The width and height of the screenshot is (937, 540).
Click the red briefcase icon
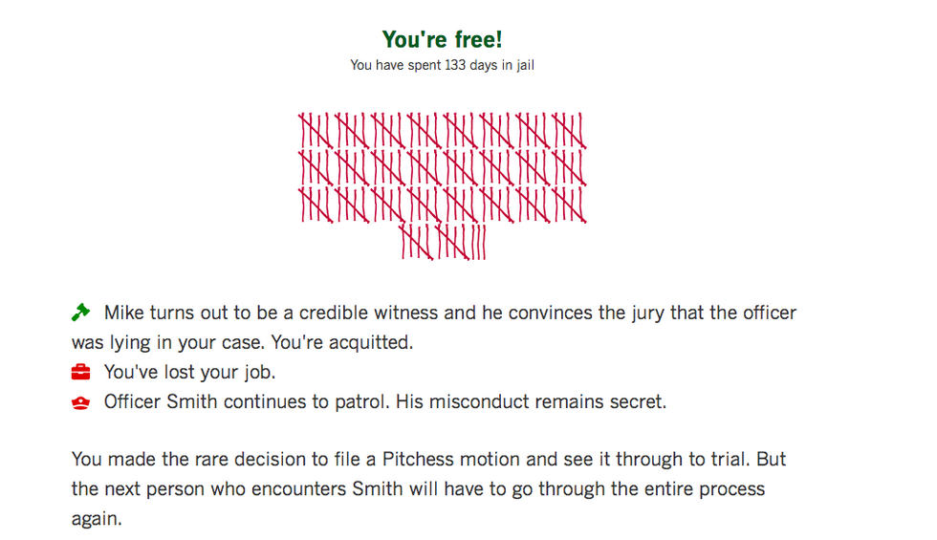coord(80,372)
